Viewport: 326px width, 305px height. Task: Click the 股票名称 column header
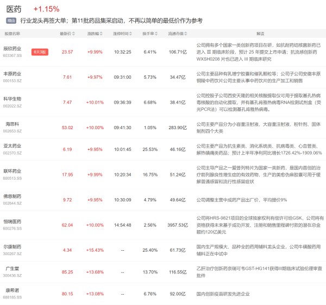click(x=12, y=34)
